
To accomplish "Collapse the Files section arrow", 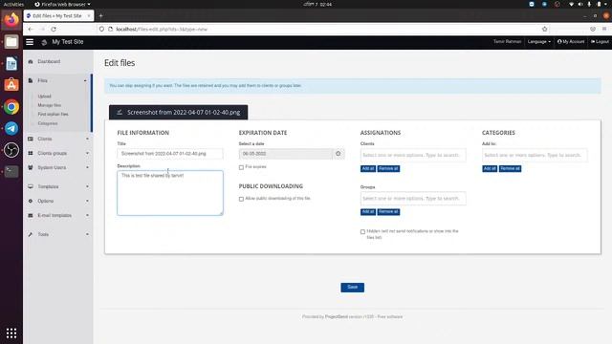I will tap(85, 80).
